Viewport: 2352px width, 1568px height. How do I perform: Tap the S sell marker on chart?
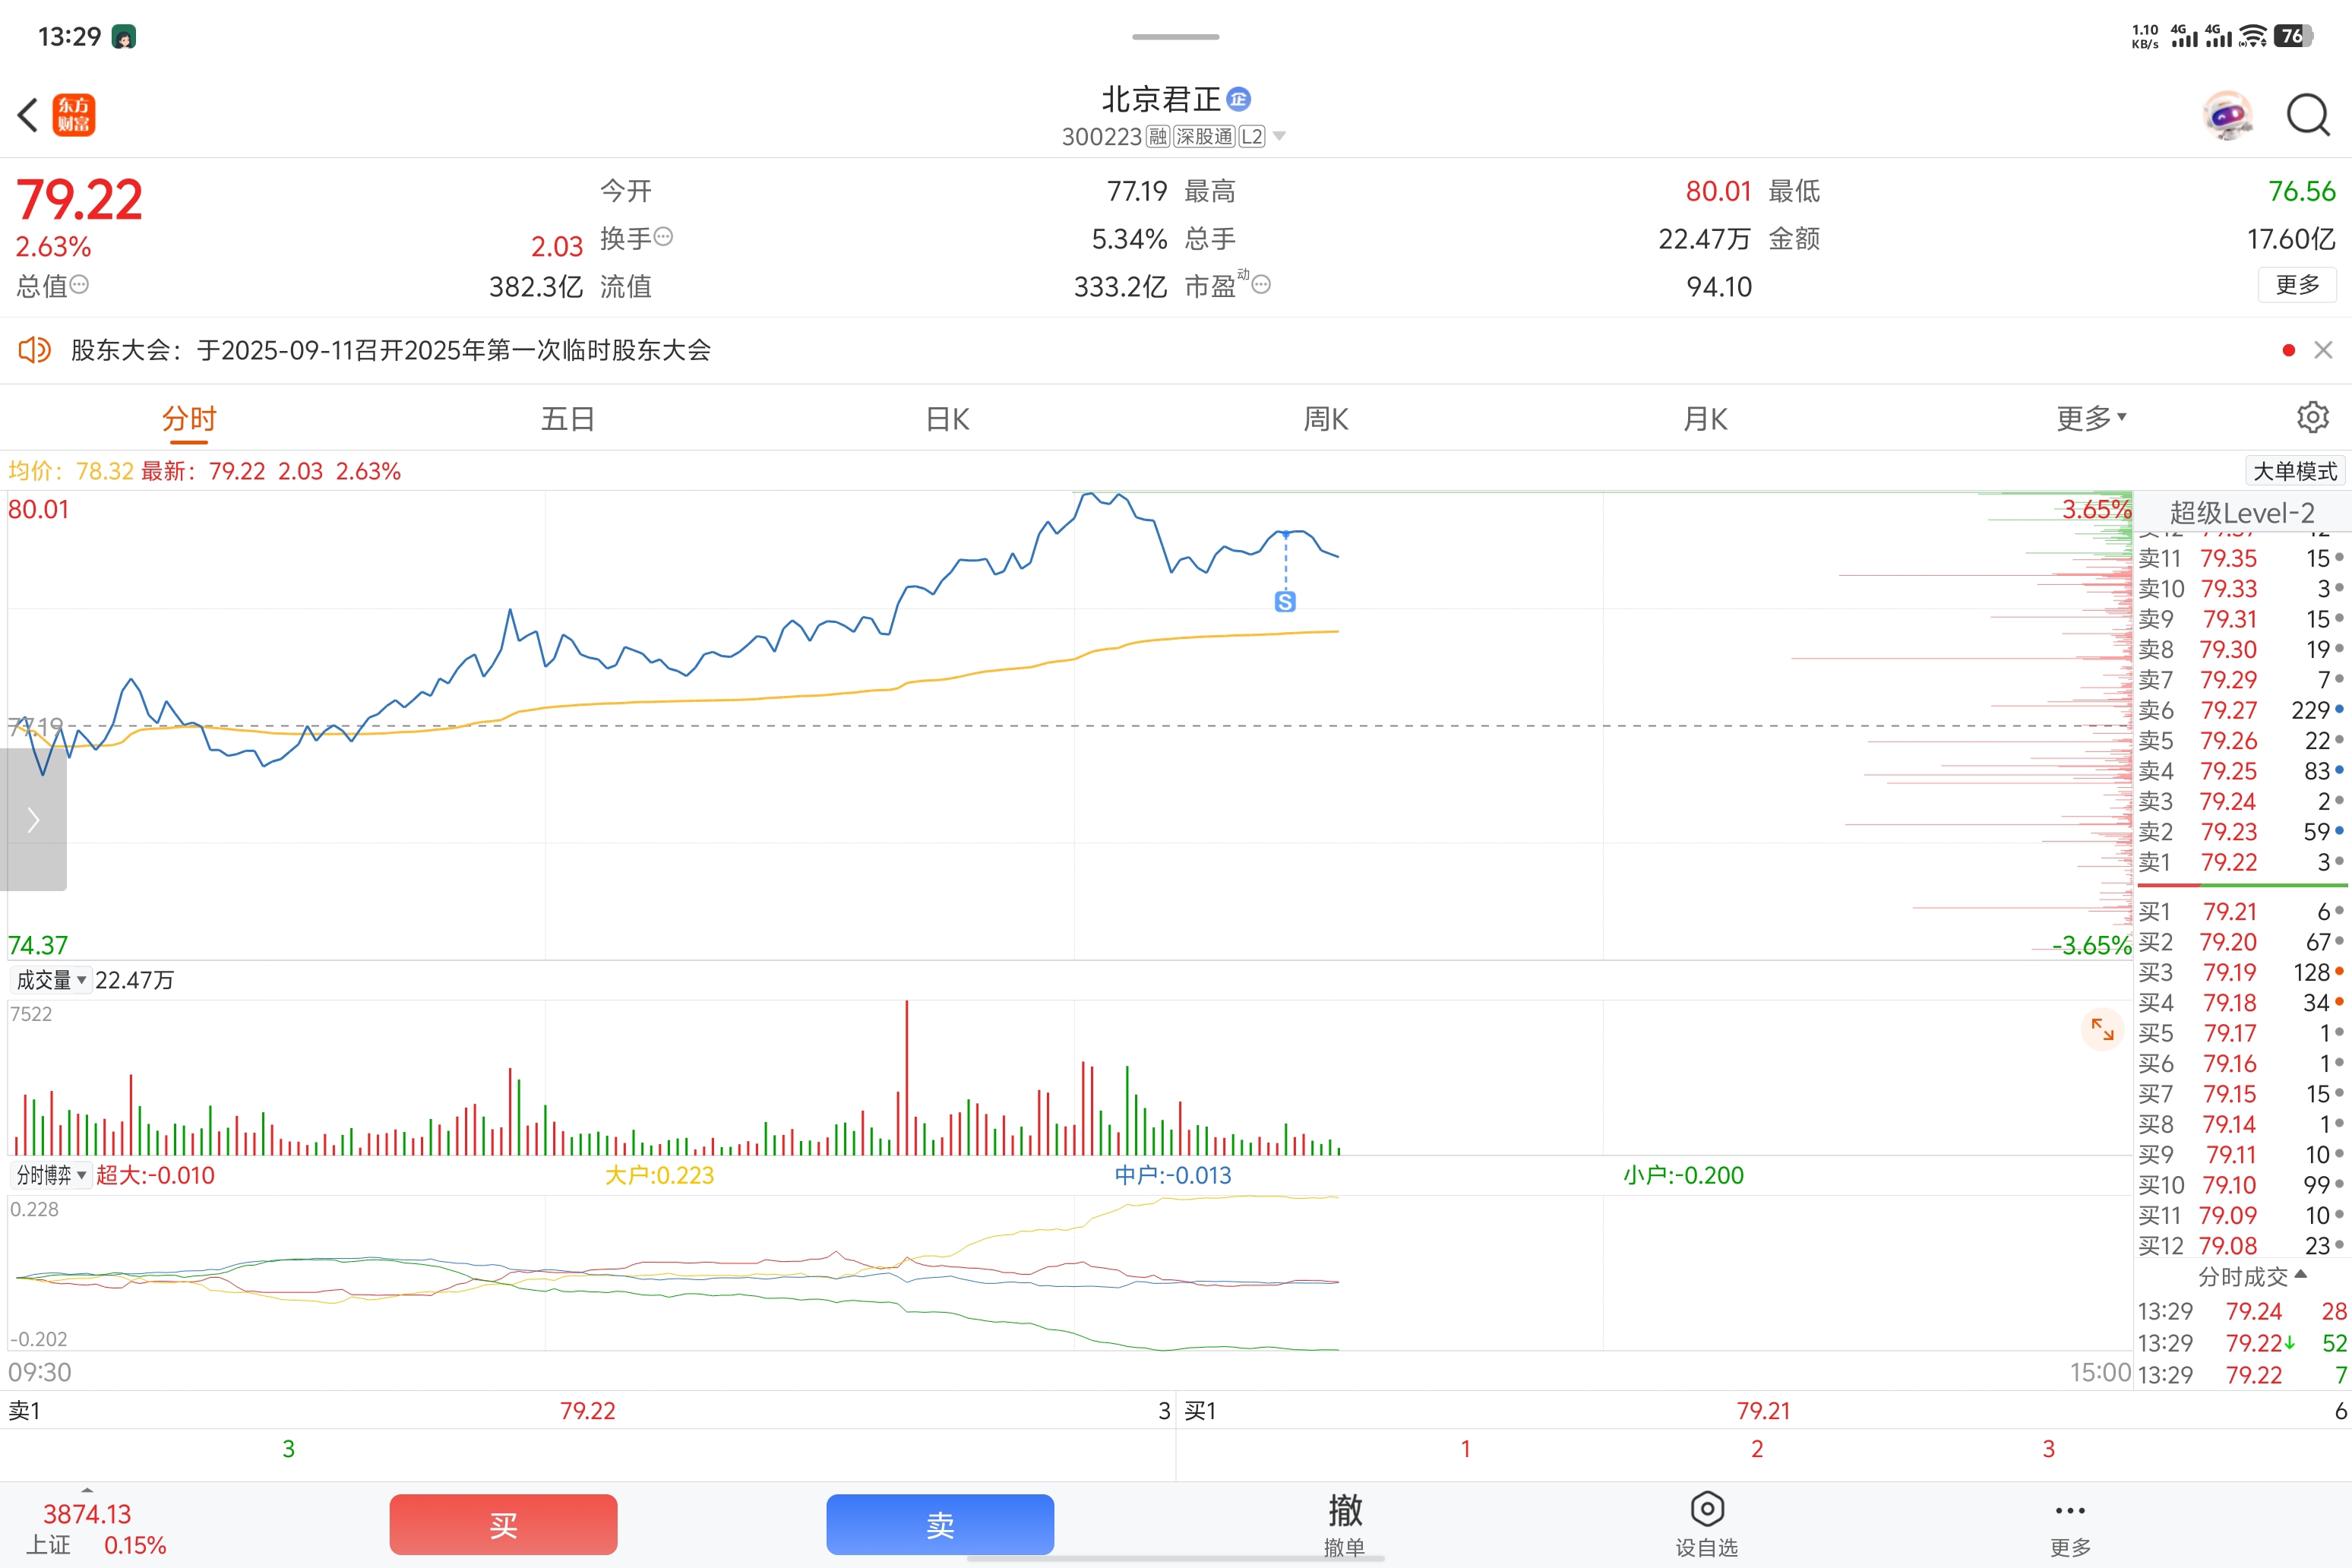(1285, 601)
